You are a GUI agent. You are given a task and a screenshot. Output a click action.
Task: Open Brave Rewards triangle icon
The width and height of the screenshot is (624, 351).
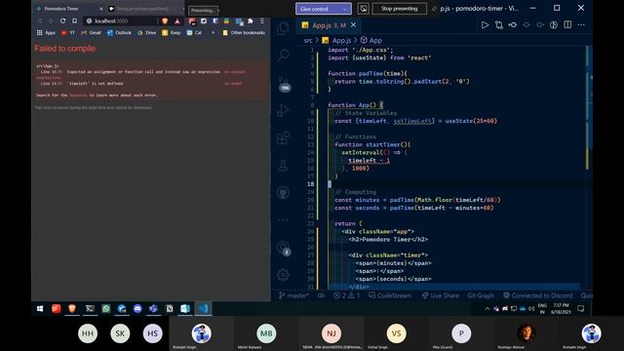[177, 20]
